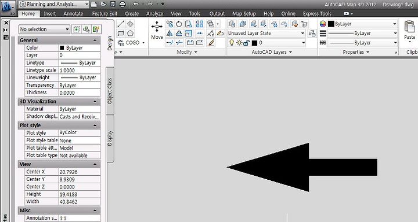Open the Analyze ribbon tab
Viewport: 418px width, 222px height.
coord(154,13)
